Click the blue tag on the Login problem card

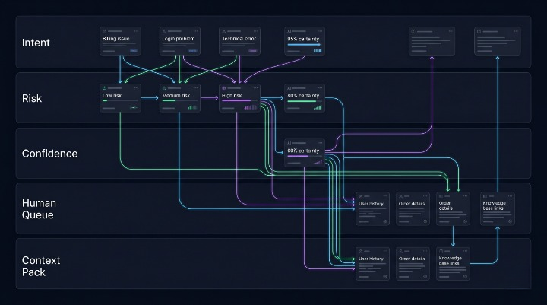[x=192, y=51]
